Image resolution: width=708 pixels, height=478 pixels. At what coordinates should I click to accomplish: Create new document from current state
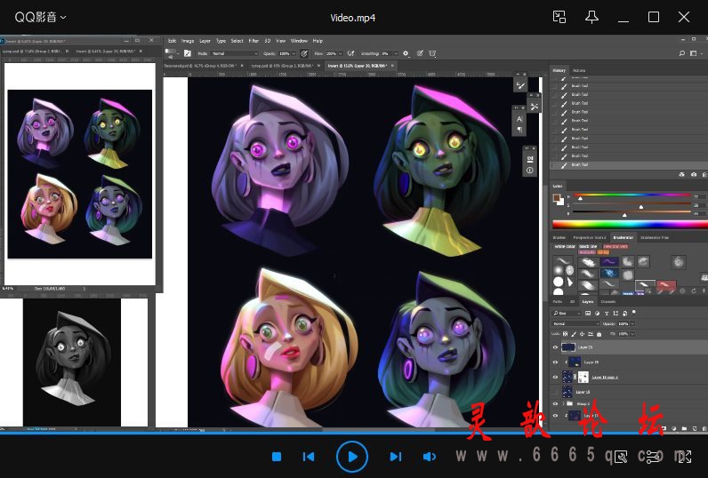683,174
